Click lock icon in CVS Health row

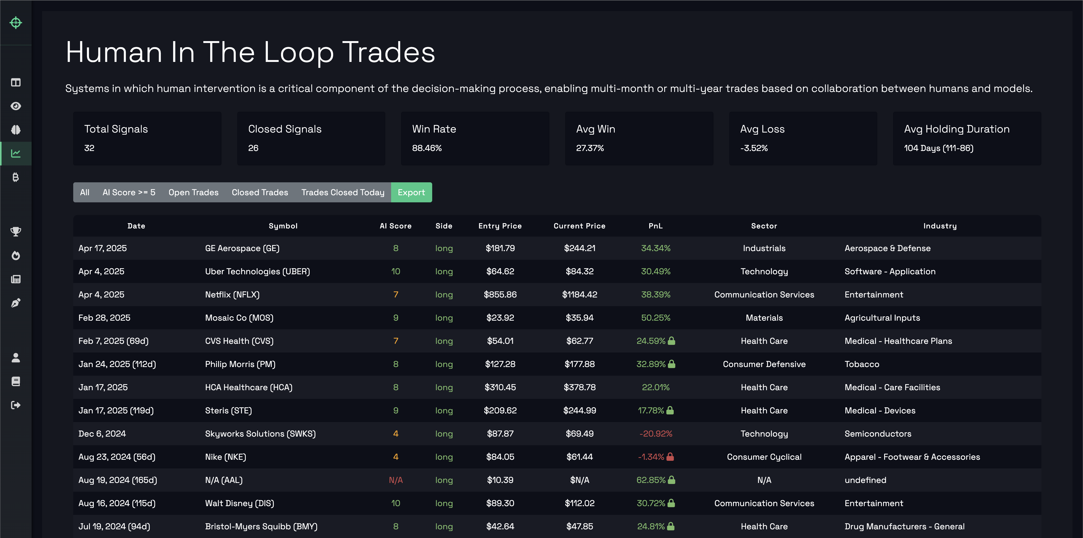(x=671, y=341)
